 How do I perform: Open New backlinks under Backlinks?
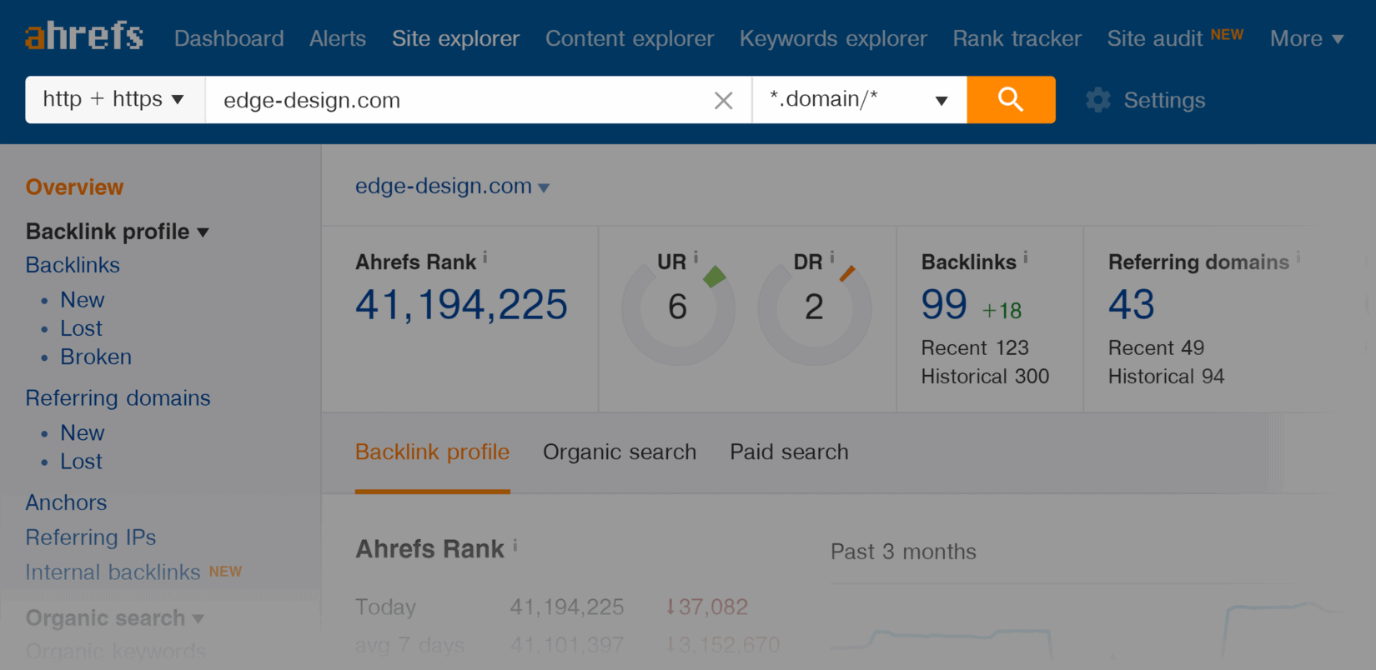click(x=82, y=300)
